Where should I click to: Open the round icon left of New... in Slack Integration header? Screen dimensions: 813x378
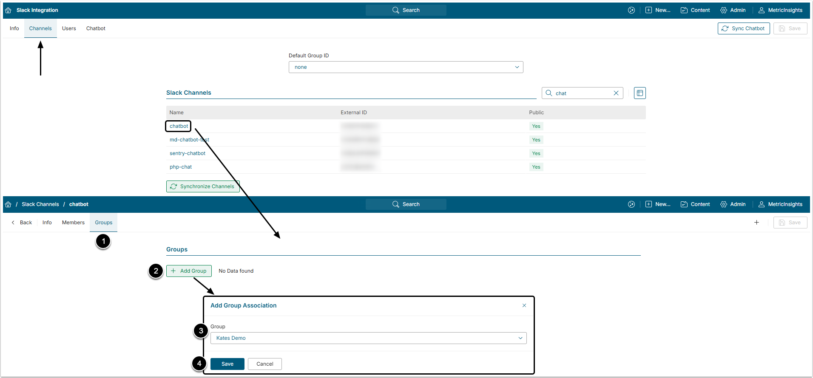tap(631, 10)
